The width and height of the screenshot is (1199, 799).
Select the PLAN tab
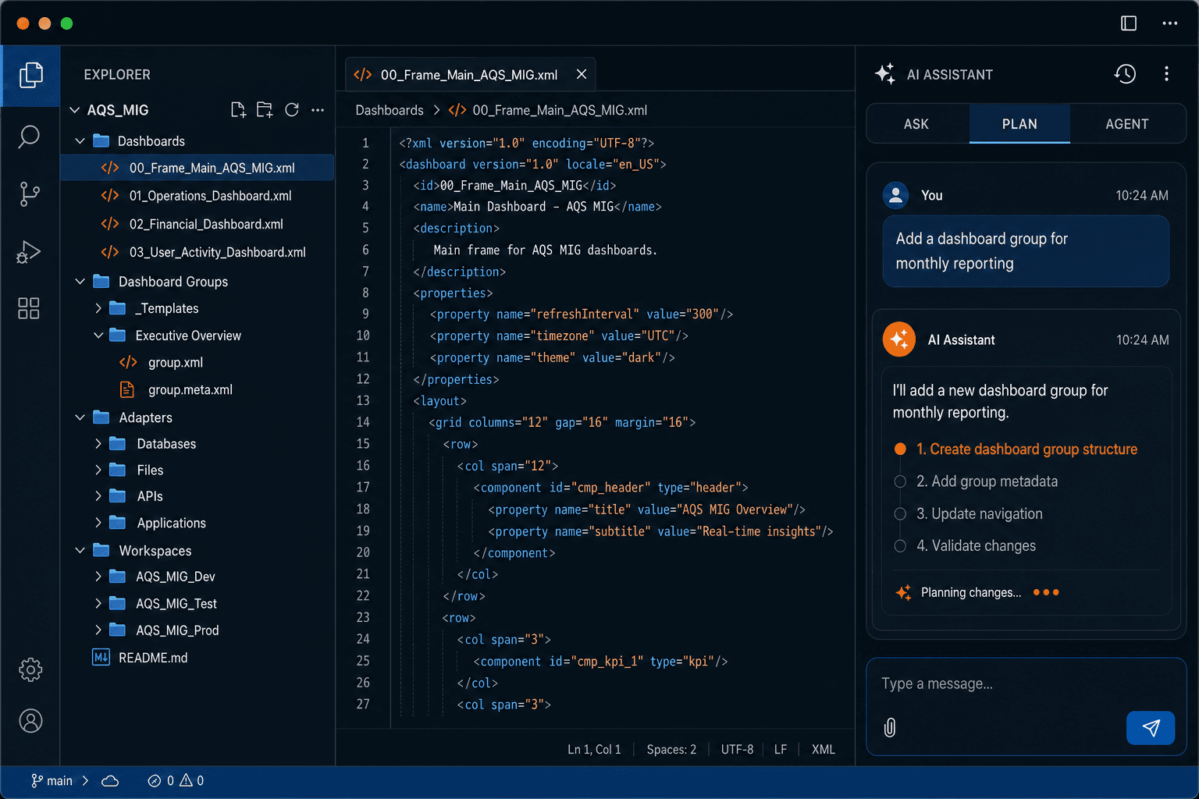[x=1019, y=124]
